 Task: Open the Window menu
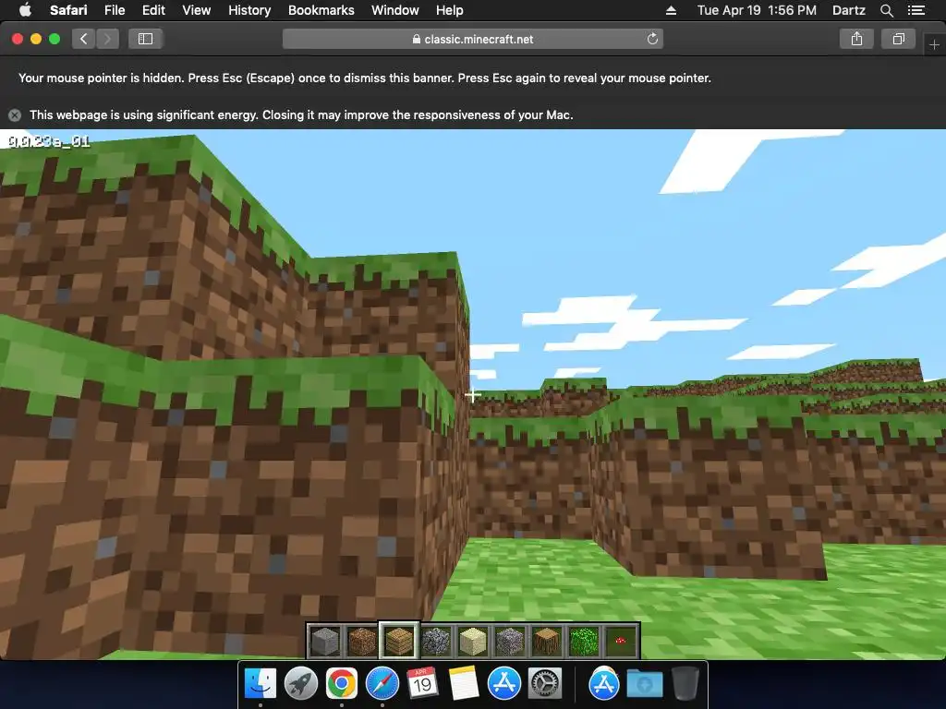[x=395, y=10]
